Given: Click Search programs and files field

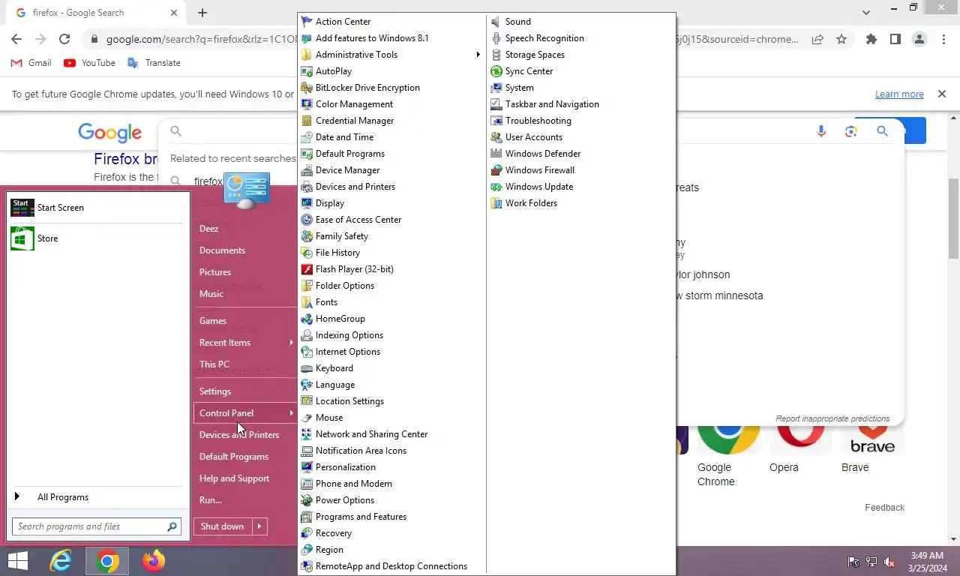Looking at the screenshot, I should point(96,526).
